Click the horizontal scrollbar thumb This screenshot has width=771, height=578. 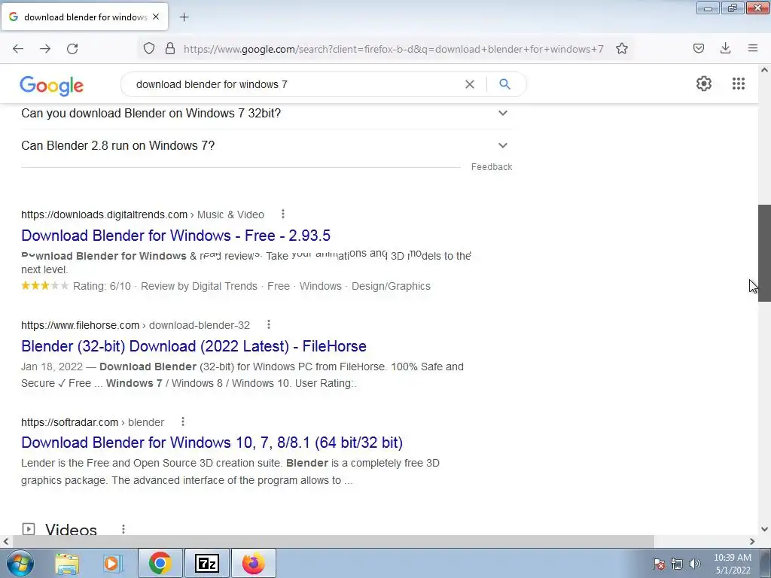pyautogui.click(x=332, y=541)
